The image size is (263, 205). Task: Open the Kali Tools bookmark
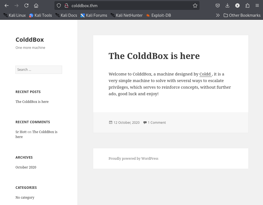point(40,15)
